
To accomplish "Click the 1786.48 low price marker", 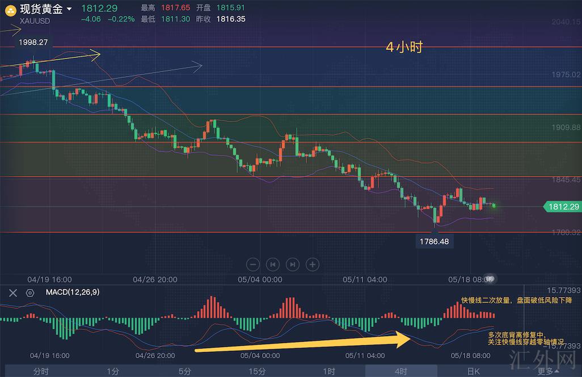I will click(x=435, y=241).
